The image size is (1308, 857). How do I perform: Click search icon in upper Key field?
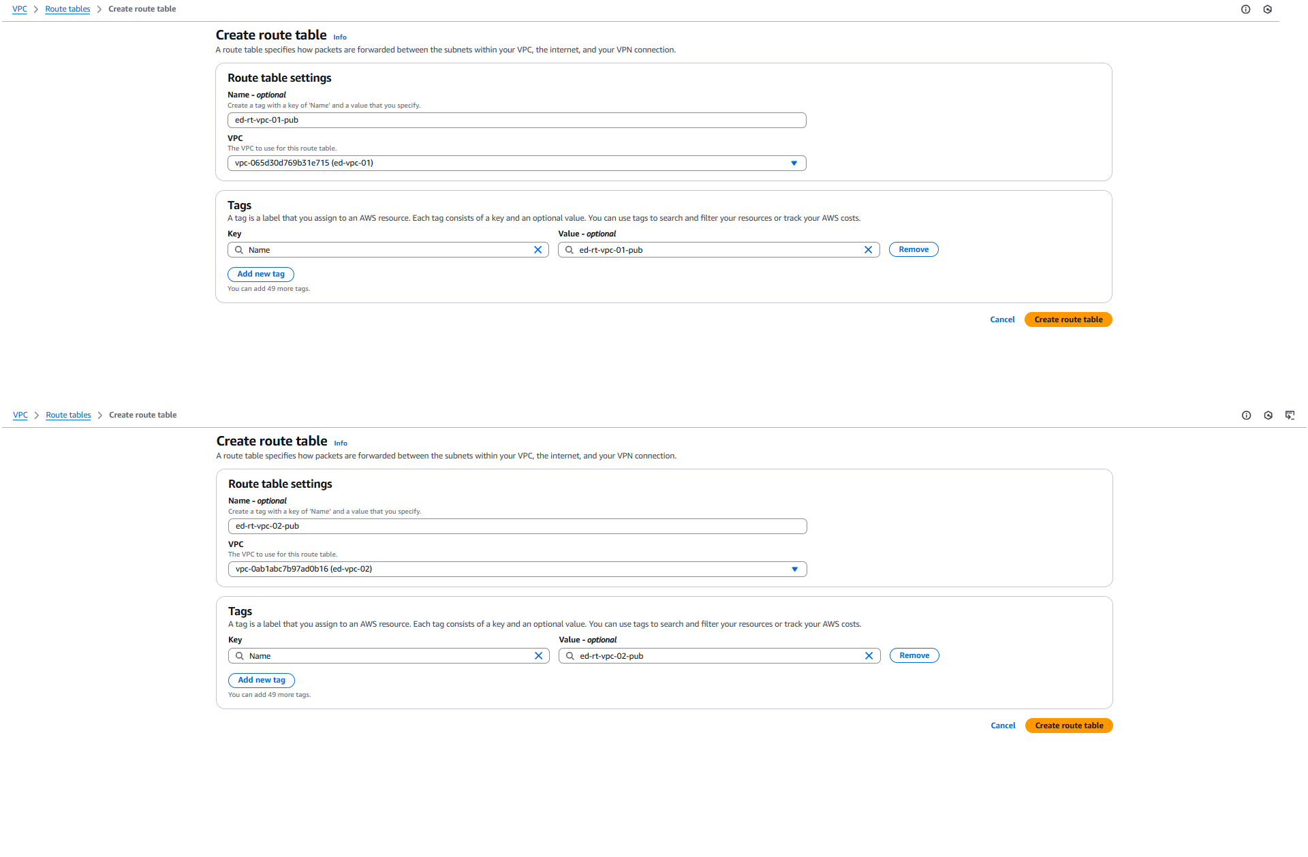coord(239,250)
